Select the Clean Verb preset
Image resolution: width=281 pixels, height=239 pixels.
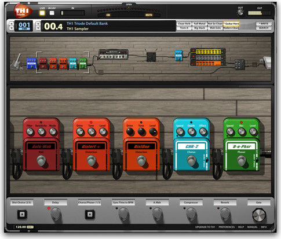pos(184,24)
